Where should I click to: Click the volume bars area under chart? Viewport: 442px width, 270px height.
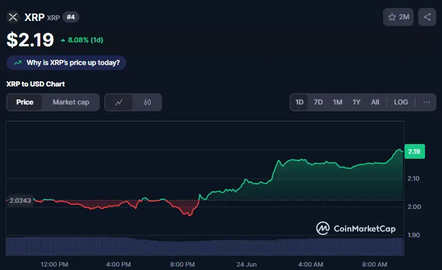(205, 246)
